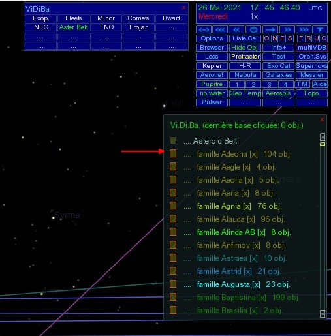Screen dimensions: 331x336
Task: Enable checkbox for famille Alinda AB
Action: click(173, 232)
